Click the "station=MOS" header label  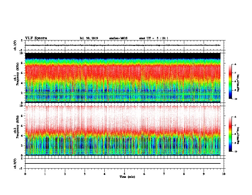tap(118, 38)
